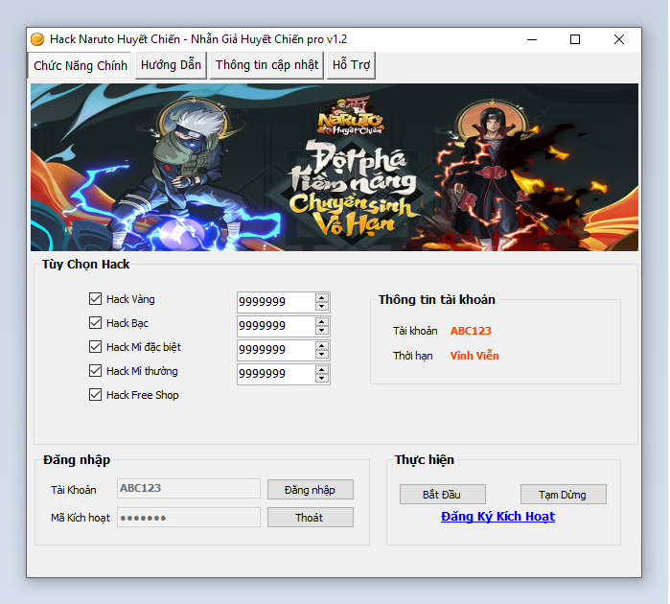Uncheck the Hack Free Shop checkbox
Image resolution: width=670 pixels, height=604 pixels.
[x=95, y=395]
